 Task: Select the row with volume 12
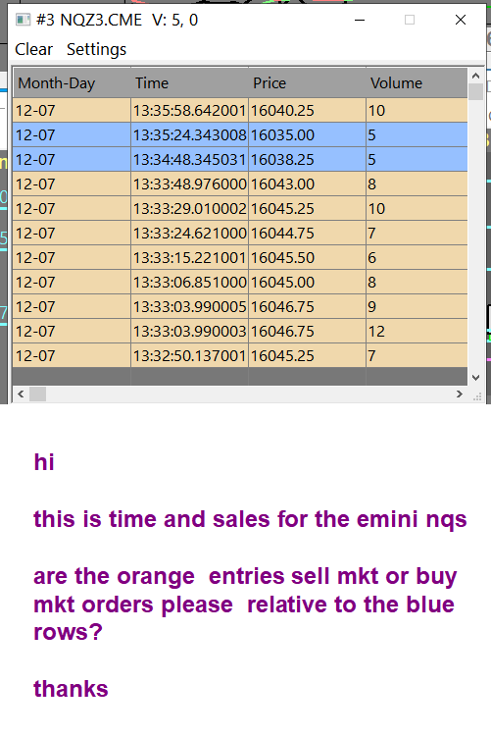tap(240, 332)
